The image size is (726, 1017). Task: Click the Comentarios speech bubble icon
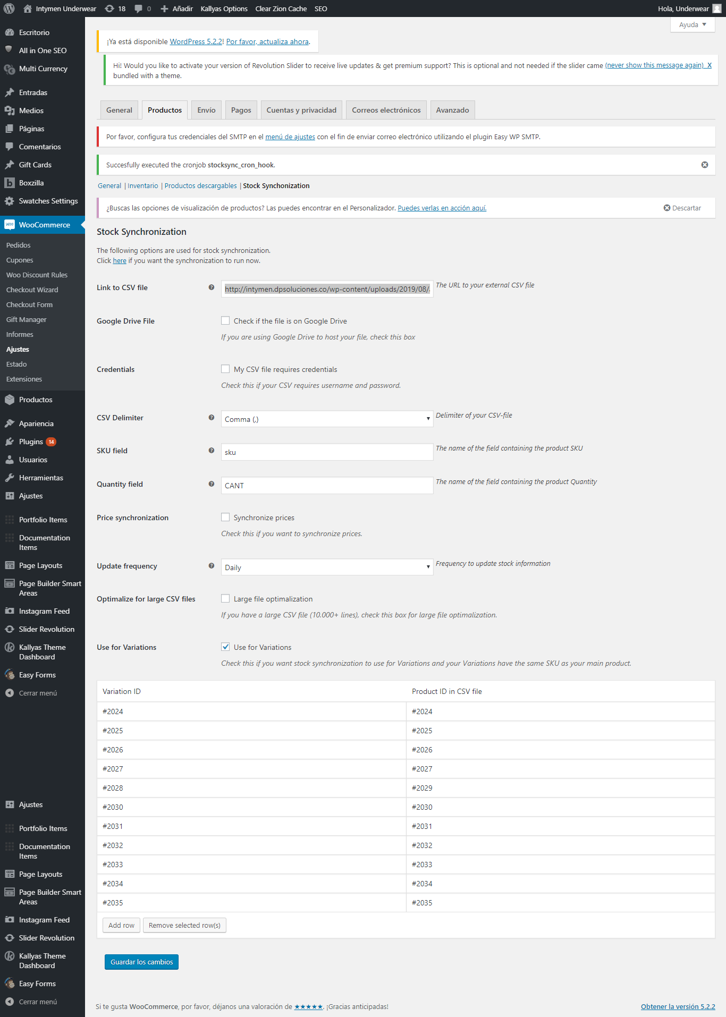pos(10,147)
